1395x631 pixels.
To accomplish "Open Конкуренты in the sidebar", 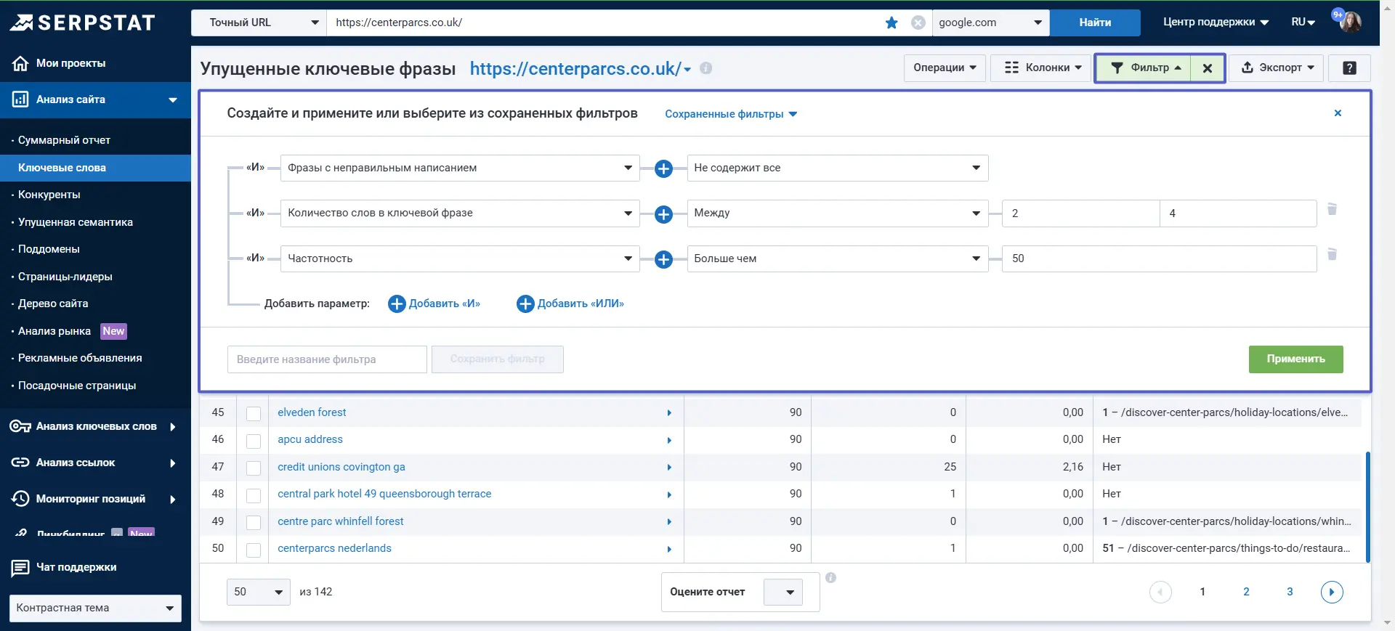I will [49, 195].
